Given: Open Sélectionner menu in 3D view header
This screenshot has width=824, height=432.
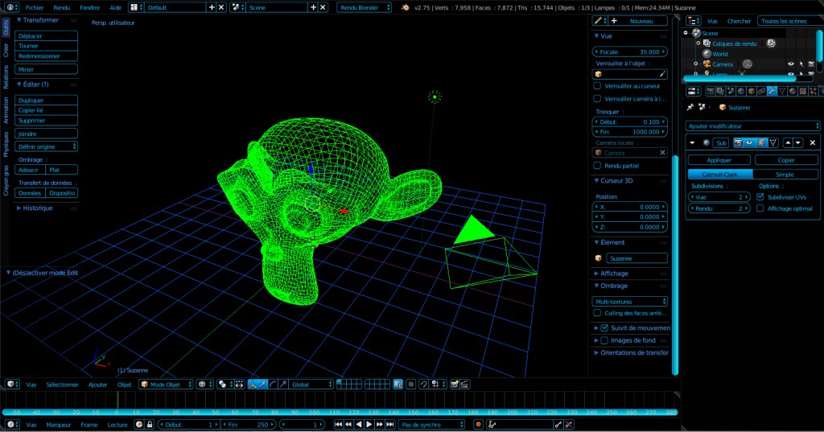Looking at the screenshot, I should coord(62,385).
